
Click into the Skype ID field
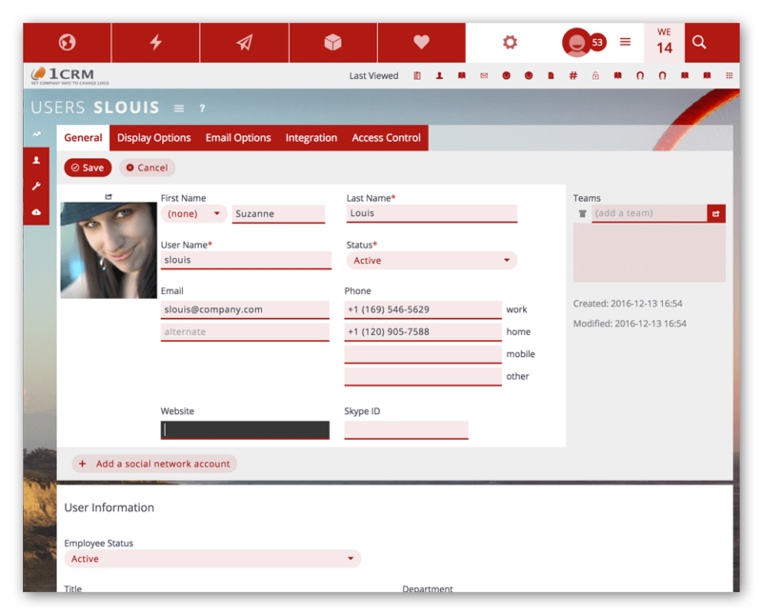point(406,430)
